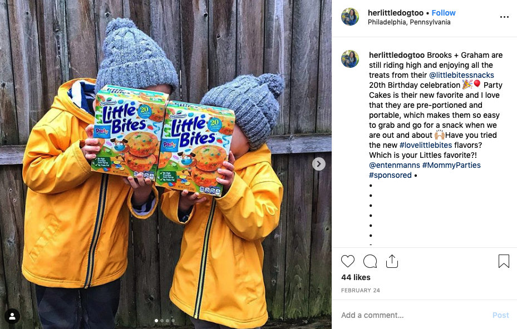
Task: Follow herlittledogtoo
Action: pyautogui.click(x=443, y=13)
